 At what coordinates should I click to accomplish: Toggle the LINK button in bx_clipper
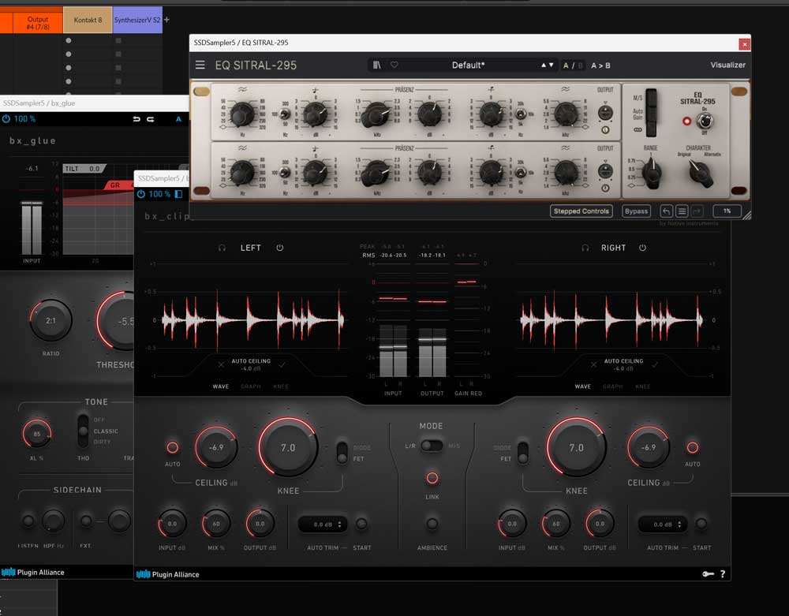432,478
